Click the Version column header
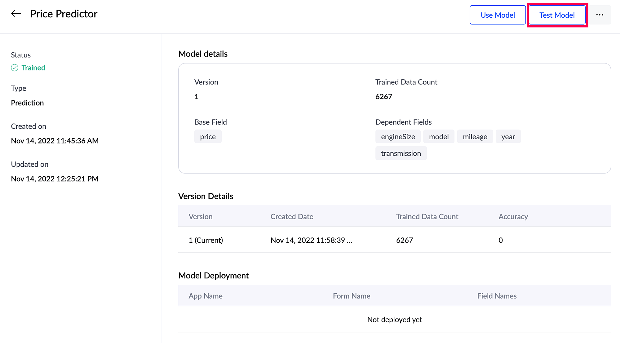This screenshot has width=620, height=343. 201,216
